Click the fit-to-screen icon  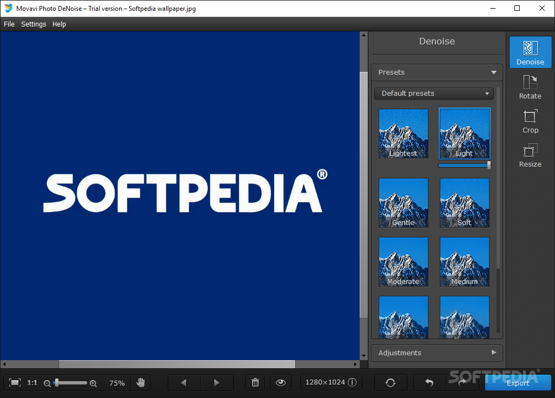click(x=15, y=382)
